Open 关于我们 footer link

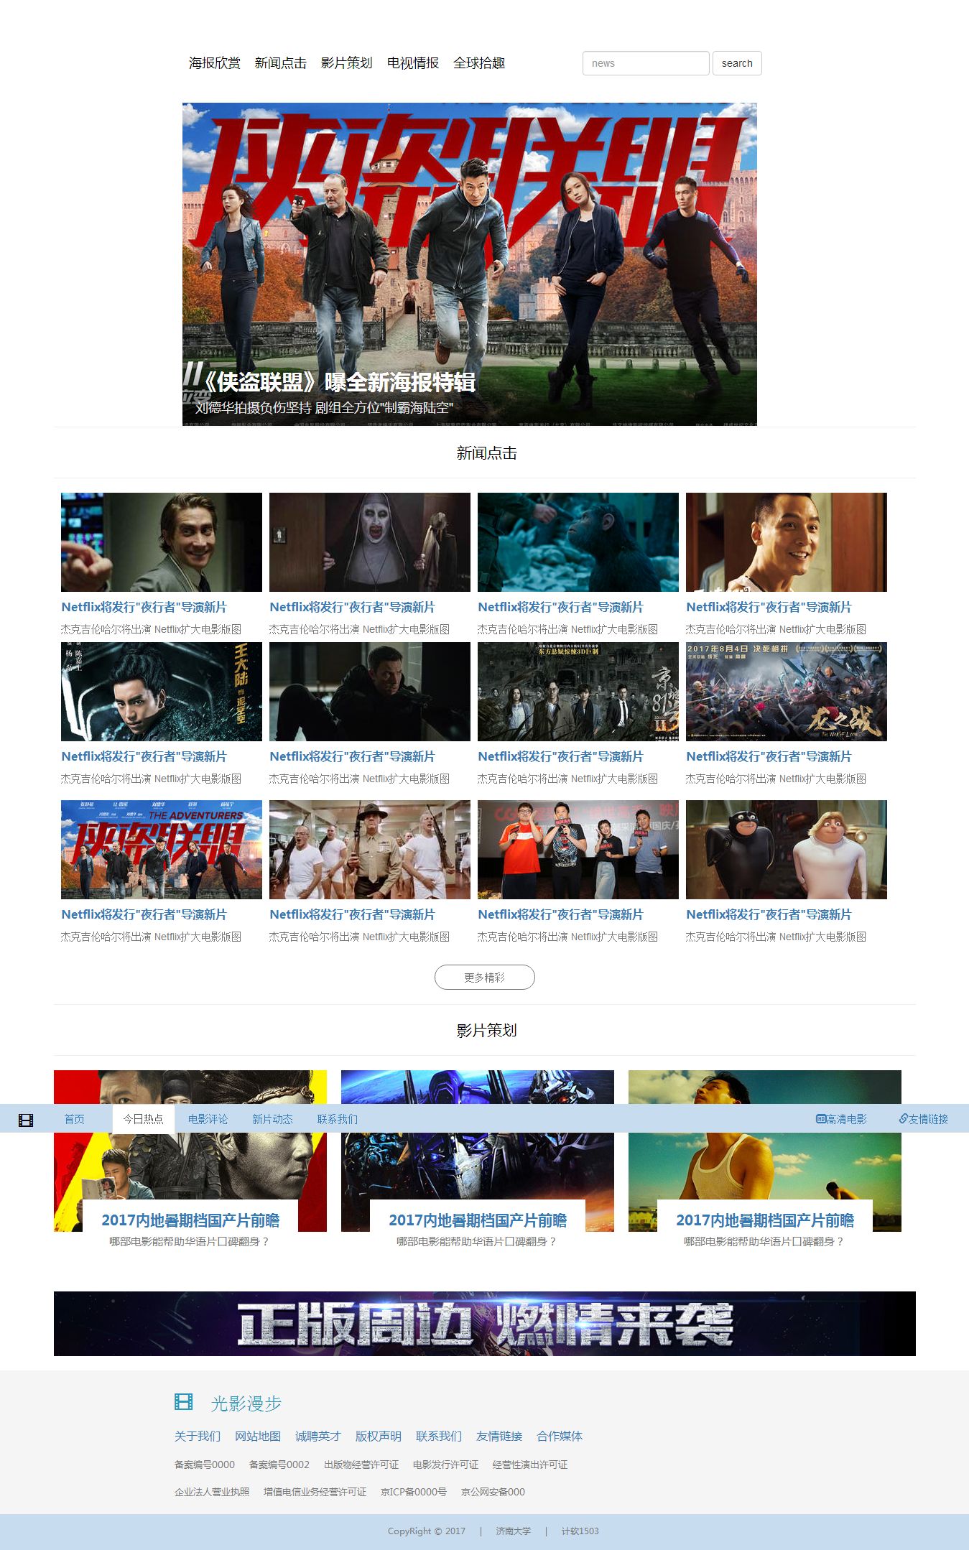(x=198, y=1436)
